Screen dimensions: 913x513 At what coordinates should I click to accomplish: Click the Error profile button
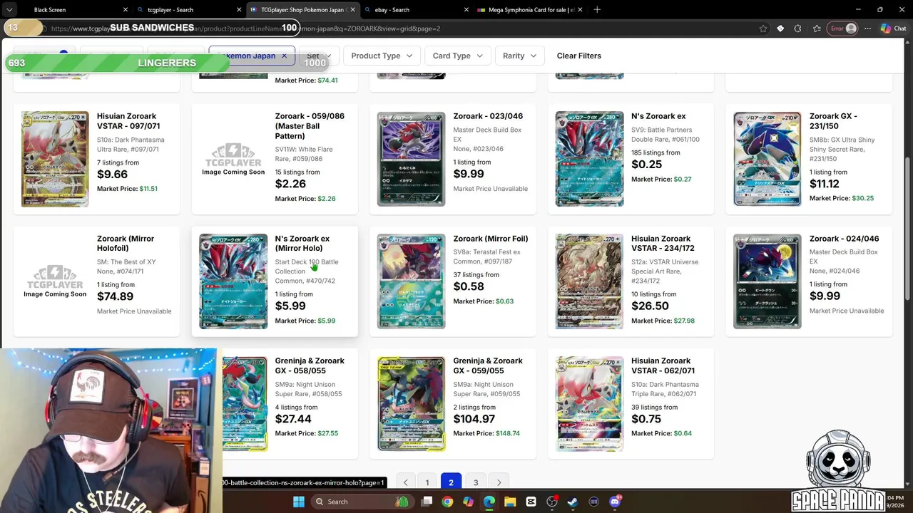tap(842, 28)
